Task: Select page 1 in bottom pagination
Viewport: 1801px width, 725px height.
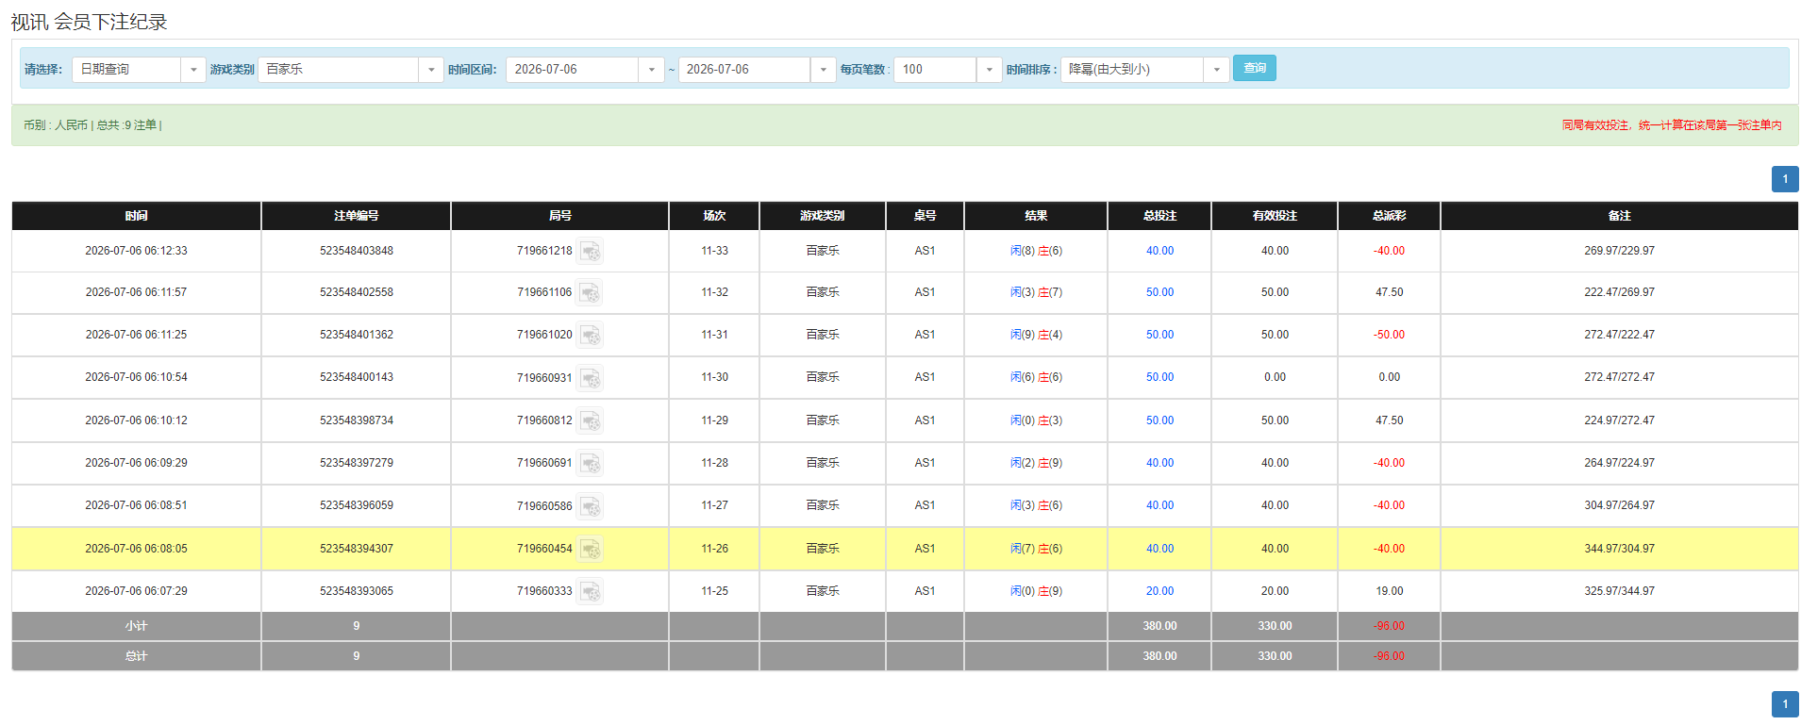Action: (x=1785, y=704)
